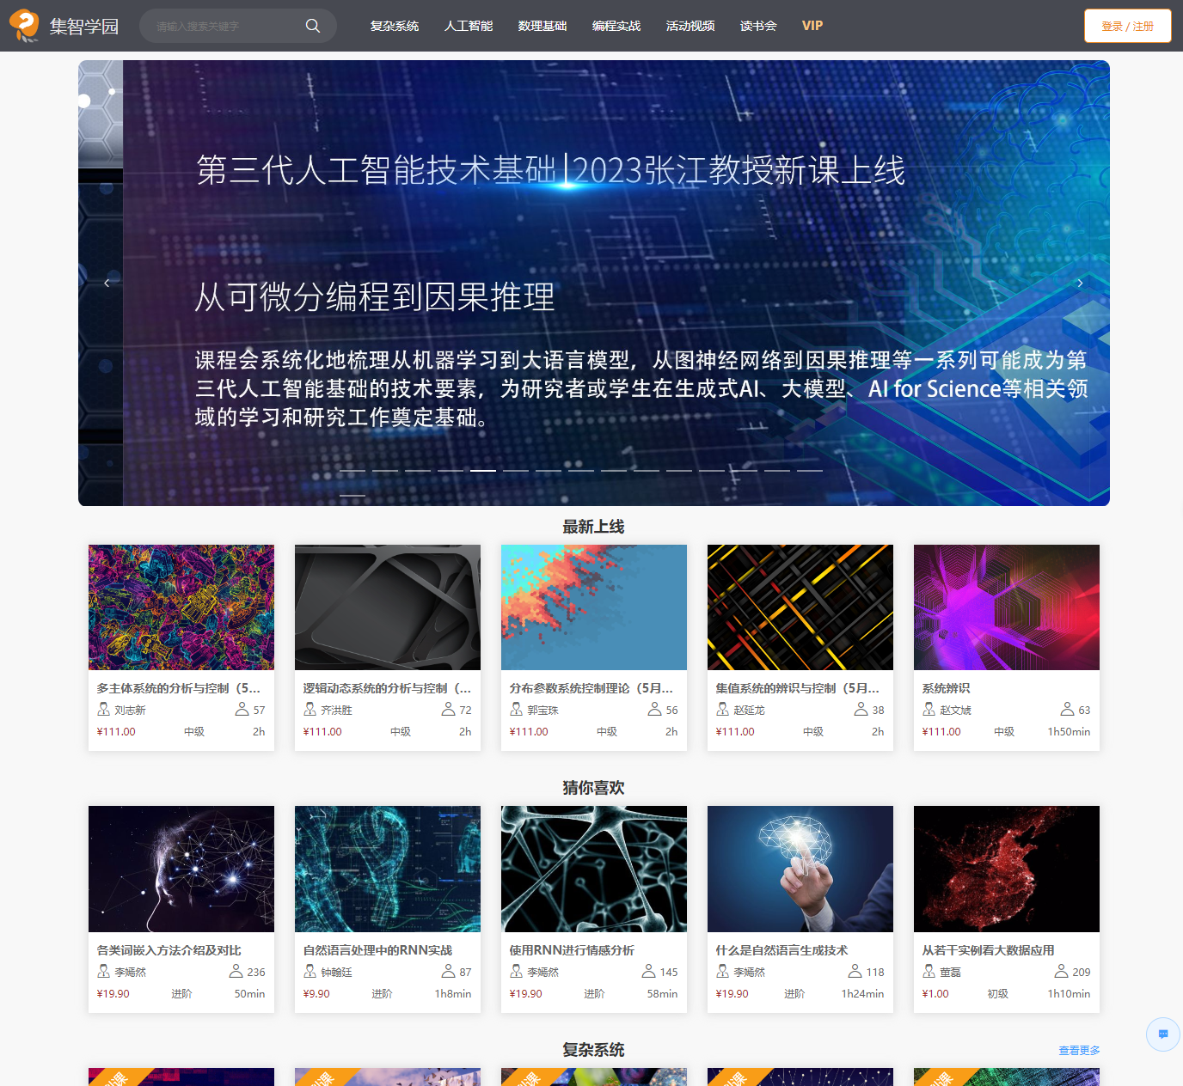The width and height of the screenshot is (1183, 1086).
Task: Focus the search keyword input field
Action: (x=224, y=26)
